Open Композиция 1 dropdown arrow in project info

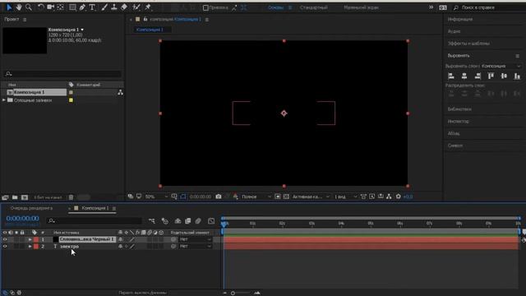click(82, 30)
